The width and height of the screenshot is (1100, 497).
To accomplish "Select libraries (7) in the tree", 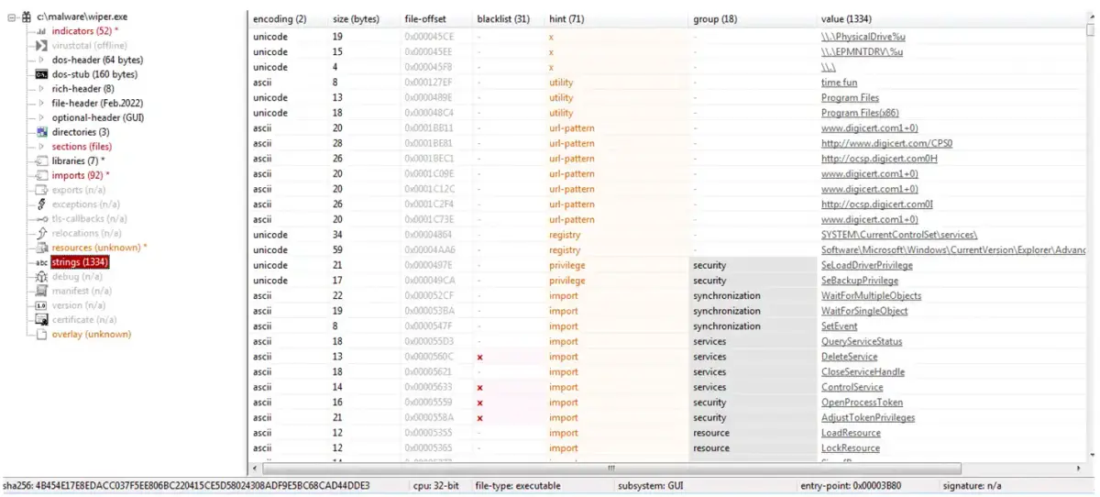I will point(78,161).
